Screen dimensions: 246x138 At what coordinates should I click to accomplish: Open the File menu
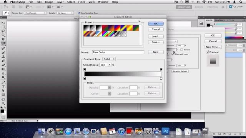pos(31,2)
